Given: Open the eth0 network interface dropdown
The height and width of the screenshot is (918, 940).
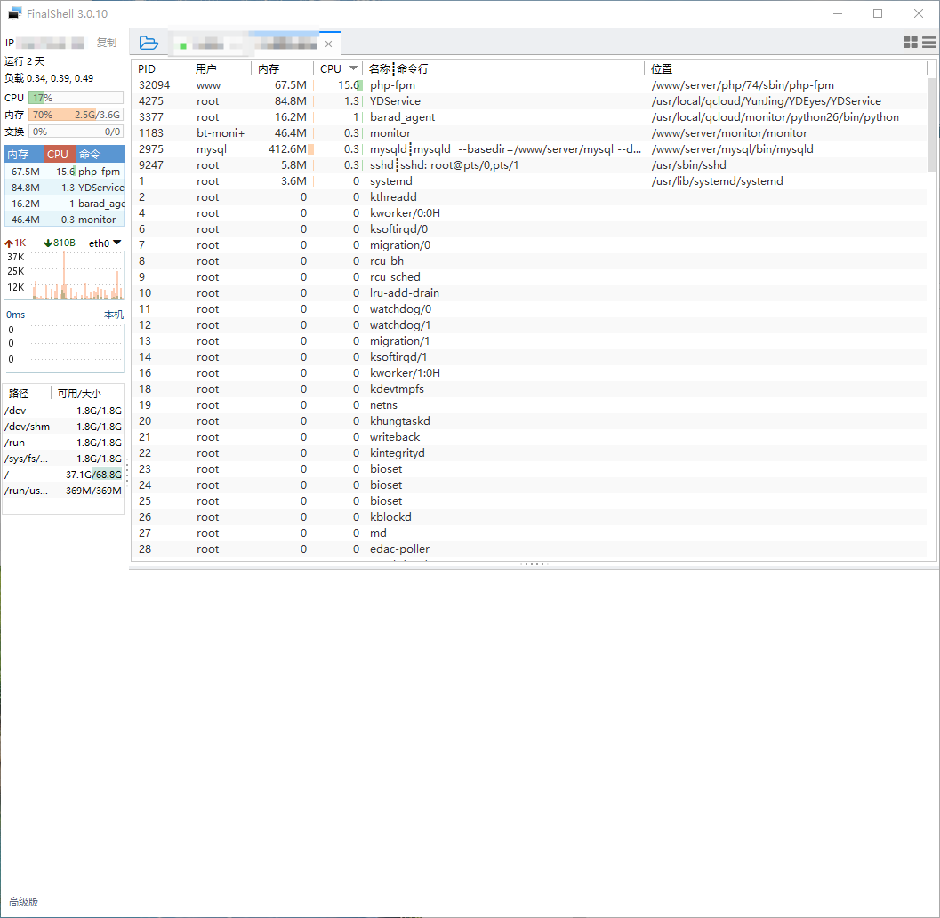Looking at the screenshot, I should (105, 243).
